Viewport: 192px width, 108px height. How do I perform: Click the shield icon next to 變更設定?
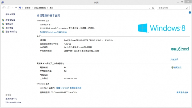pyautogui.click(x=173, y=67)
